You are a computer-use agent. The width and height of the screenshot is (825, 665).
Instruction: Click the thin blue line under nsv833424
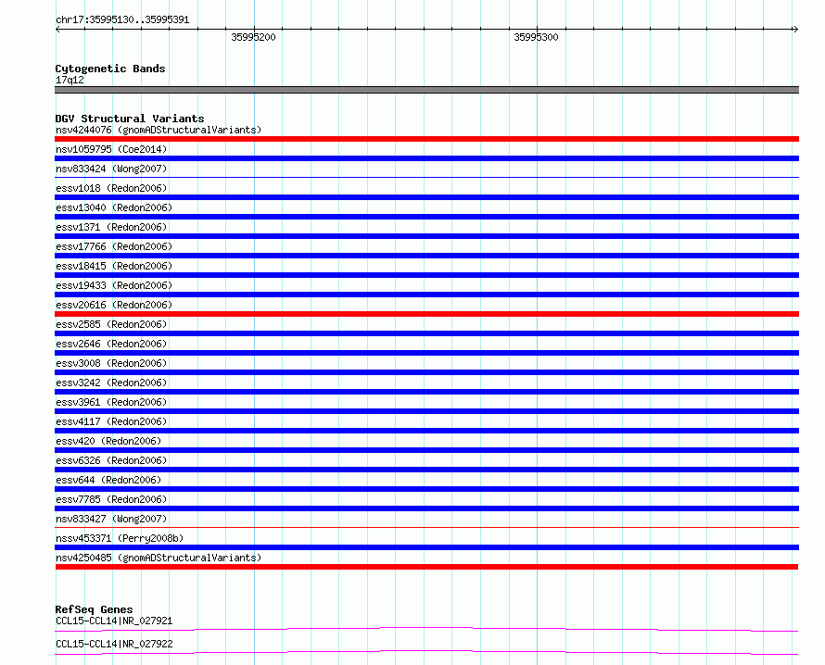tap(426, 177)
